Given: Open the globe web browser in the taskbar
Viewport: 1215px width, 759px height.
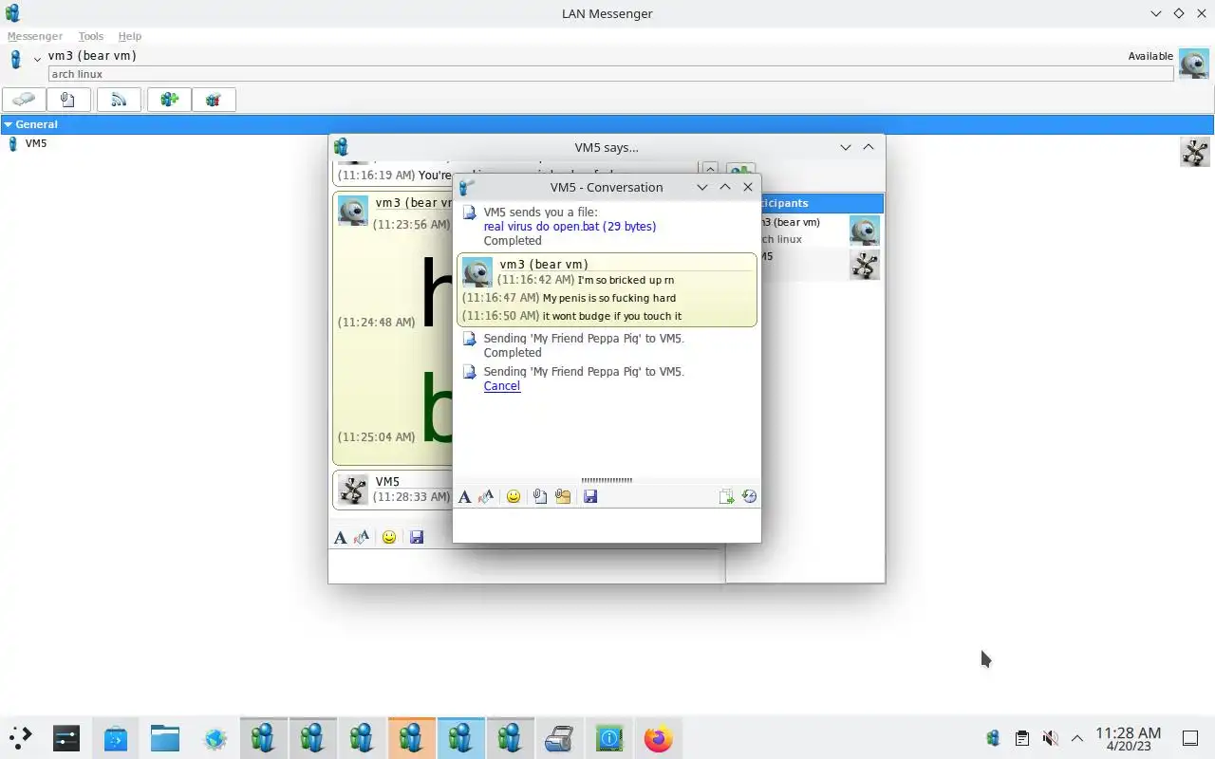Looking at the screenshot, I should coord(215,738).
